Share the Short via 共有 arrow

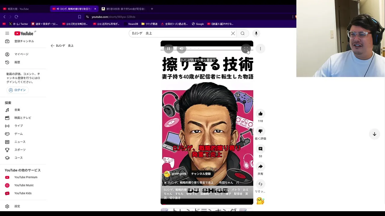pyautogui.click(x=260, y=166)
